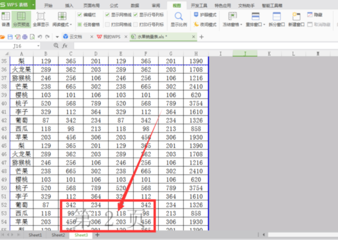Open a New Window (新建窗口)

click(296, 19)
